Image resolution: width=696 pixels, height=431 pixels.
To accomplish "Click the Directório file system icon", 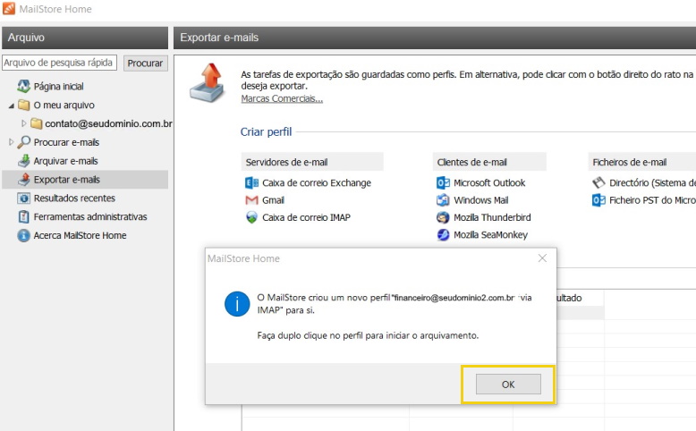I will coord(598,183).
